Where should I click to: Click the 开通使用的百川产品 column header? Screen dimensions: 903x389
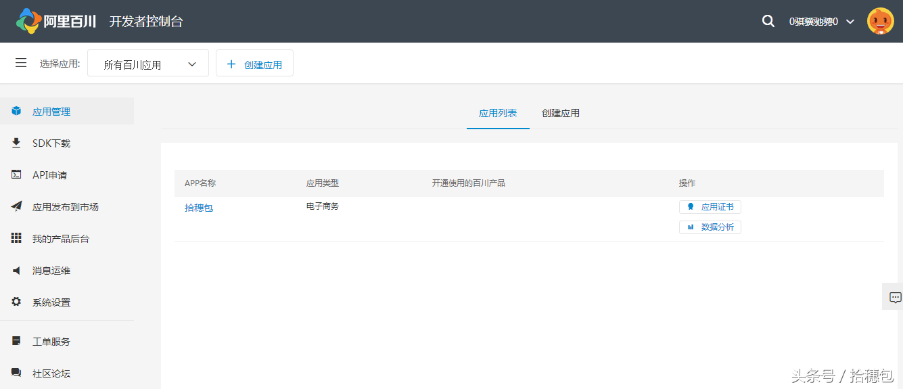(x=469, y=183)
